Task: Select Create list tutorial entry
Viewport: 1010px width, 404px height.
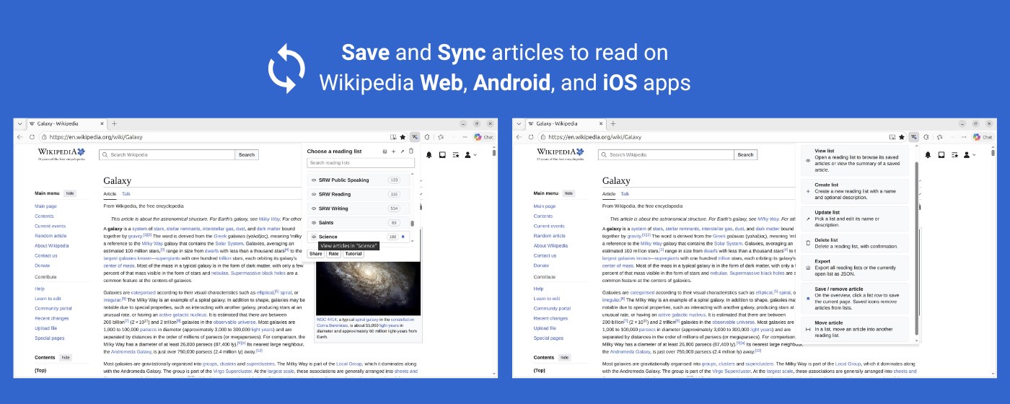Action: pos(856,191)
